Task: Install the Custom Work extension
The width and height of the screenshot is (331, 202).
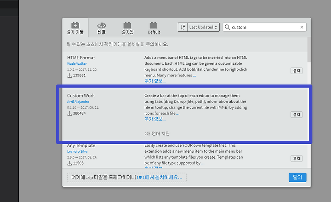Action: [x=297, y=115]
